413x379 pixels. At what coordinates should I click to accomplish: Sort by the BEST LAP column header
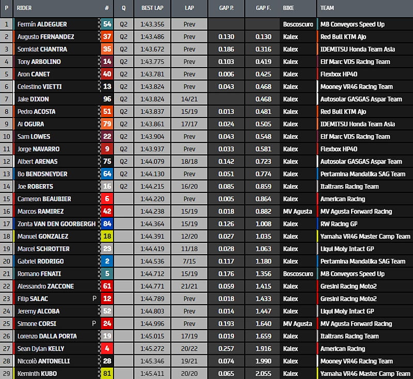click(x=152, y=8)
